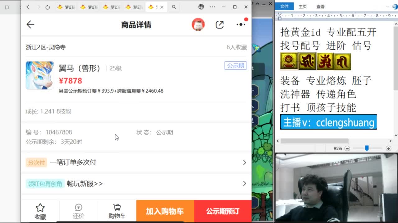Click the document zoom slider handle
Screen dimensions: 398x223
367,148
